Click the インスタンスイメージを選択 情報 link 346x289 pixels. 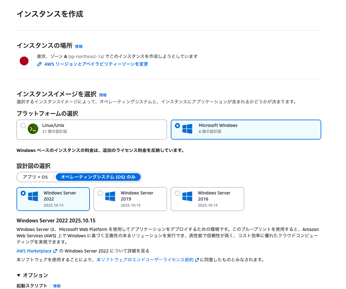coord(103,95)
